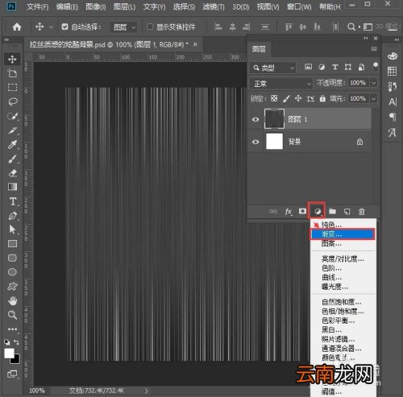Select the Lasso tool
The height and width of the screenshot is (397, 403).
12,101
